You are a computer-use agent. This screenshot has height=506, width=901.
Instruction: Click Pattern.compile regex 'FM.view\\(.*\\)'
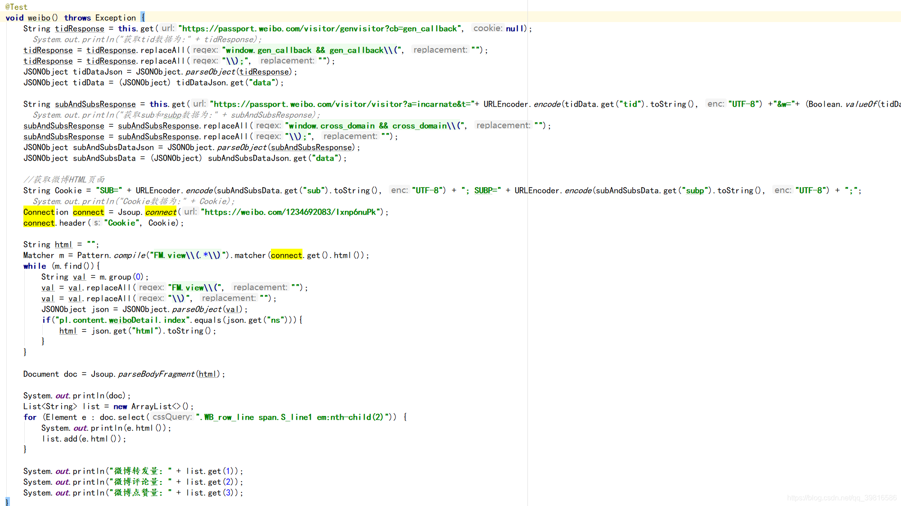(x=187, y=255)
